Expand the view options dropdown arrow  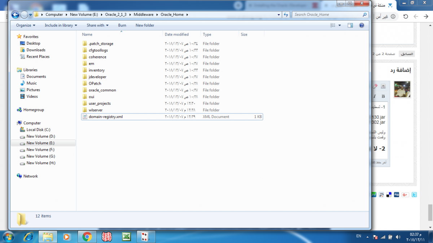pyautogui.click(x=340, y=25)
